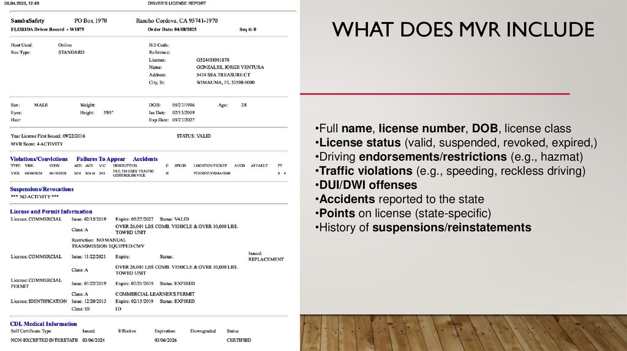
Task: Select address 5434 SEA TREASURE CT
Action: 223,75
